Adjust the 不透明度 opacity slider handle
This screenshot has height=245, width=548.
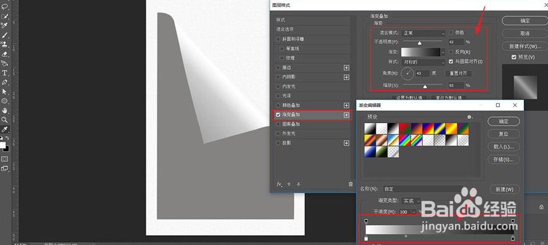[420, 43]
